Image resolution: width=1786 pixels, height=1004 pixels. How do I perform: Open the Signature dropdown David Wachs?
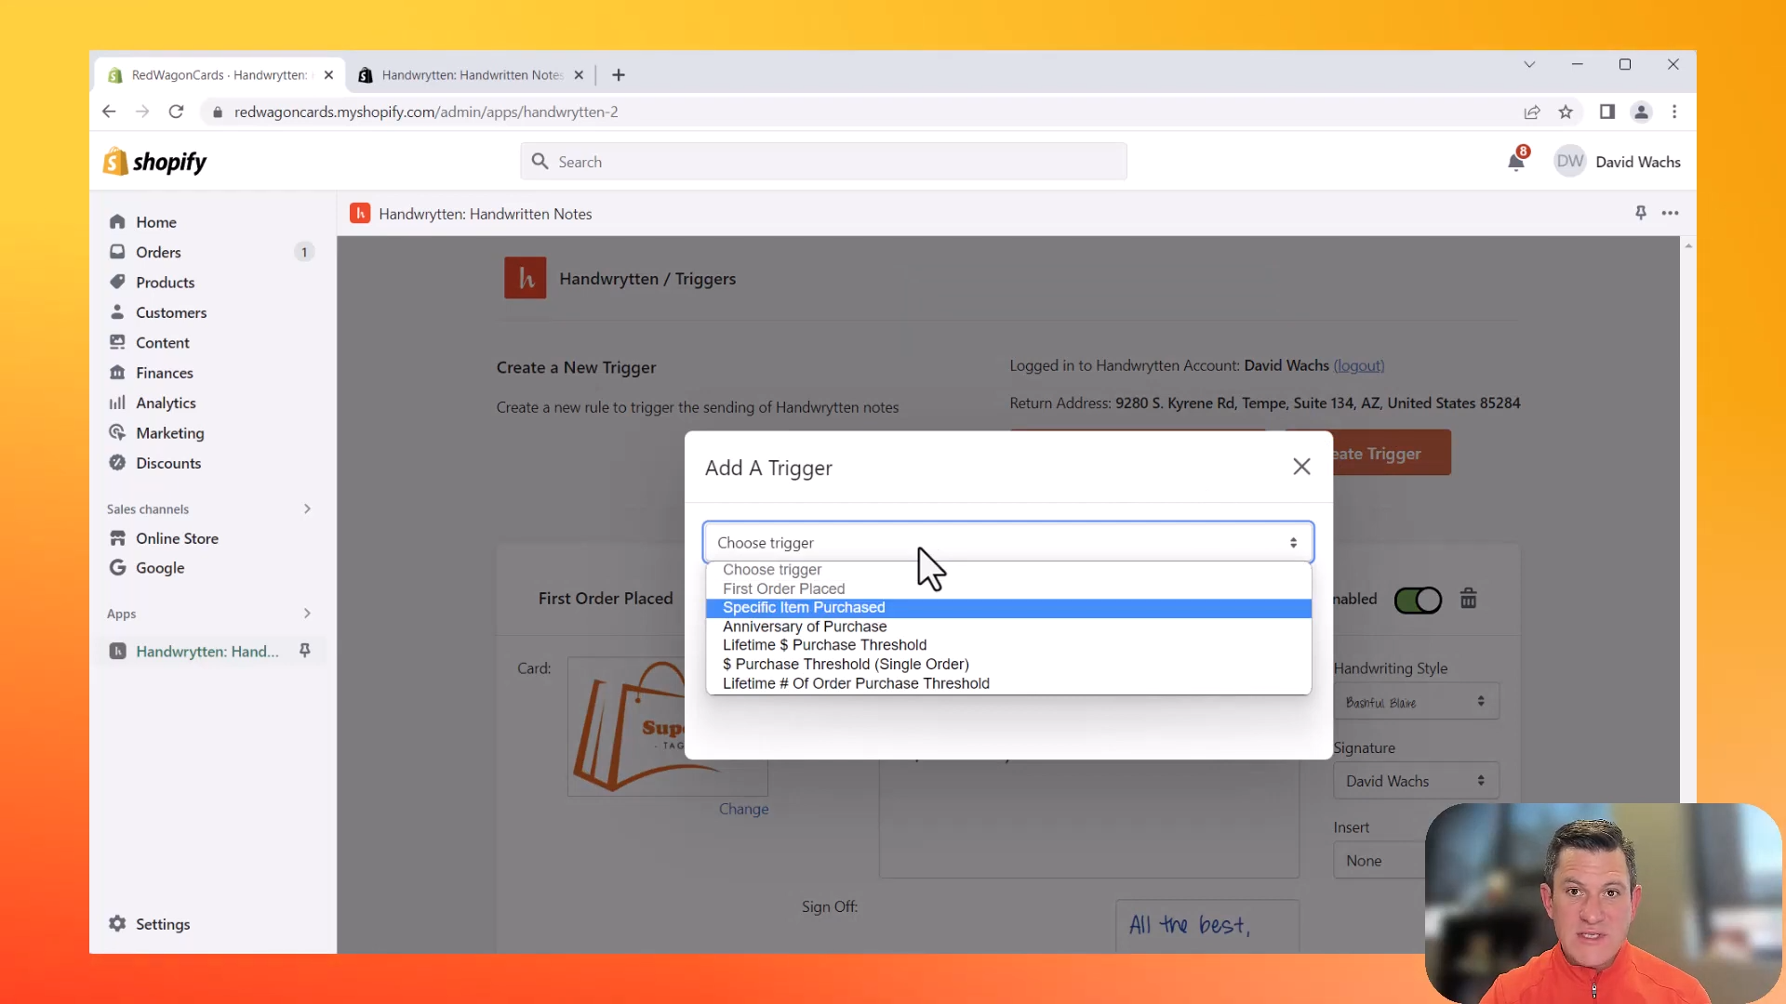tap(1414, 781)
